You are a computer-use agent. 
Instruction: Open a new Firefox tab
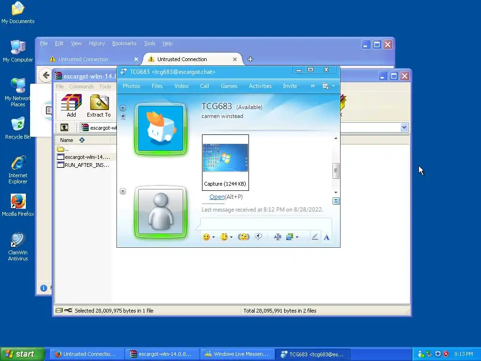pos(250,59)
